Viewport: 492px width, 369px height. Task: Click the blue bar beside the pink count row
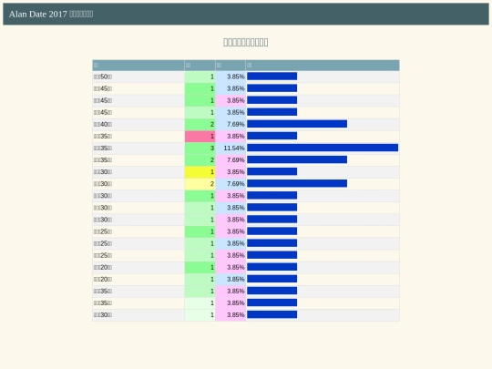tap(272, 136)
